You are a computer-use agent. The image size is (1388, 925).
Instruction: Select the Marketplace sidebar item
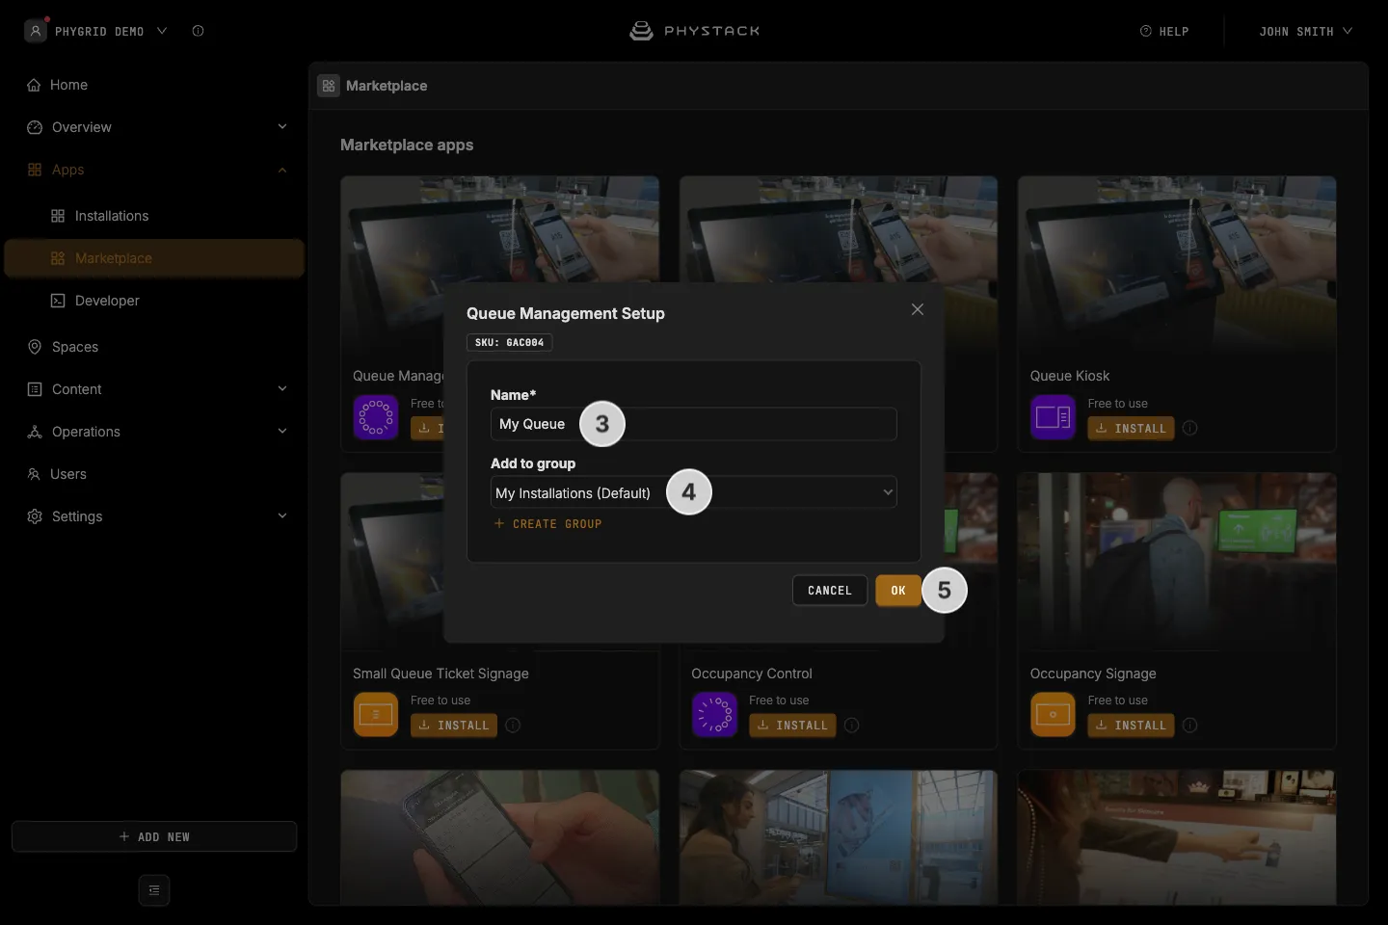(154, 258)
